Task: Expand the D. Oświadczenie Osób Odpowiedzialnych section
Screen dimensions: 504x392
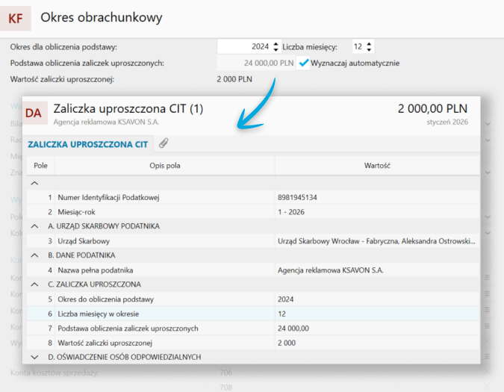Action: [34, 357]
